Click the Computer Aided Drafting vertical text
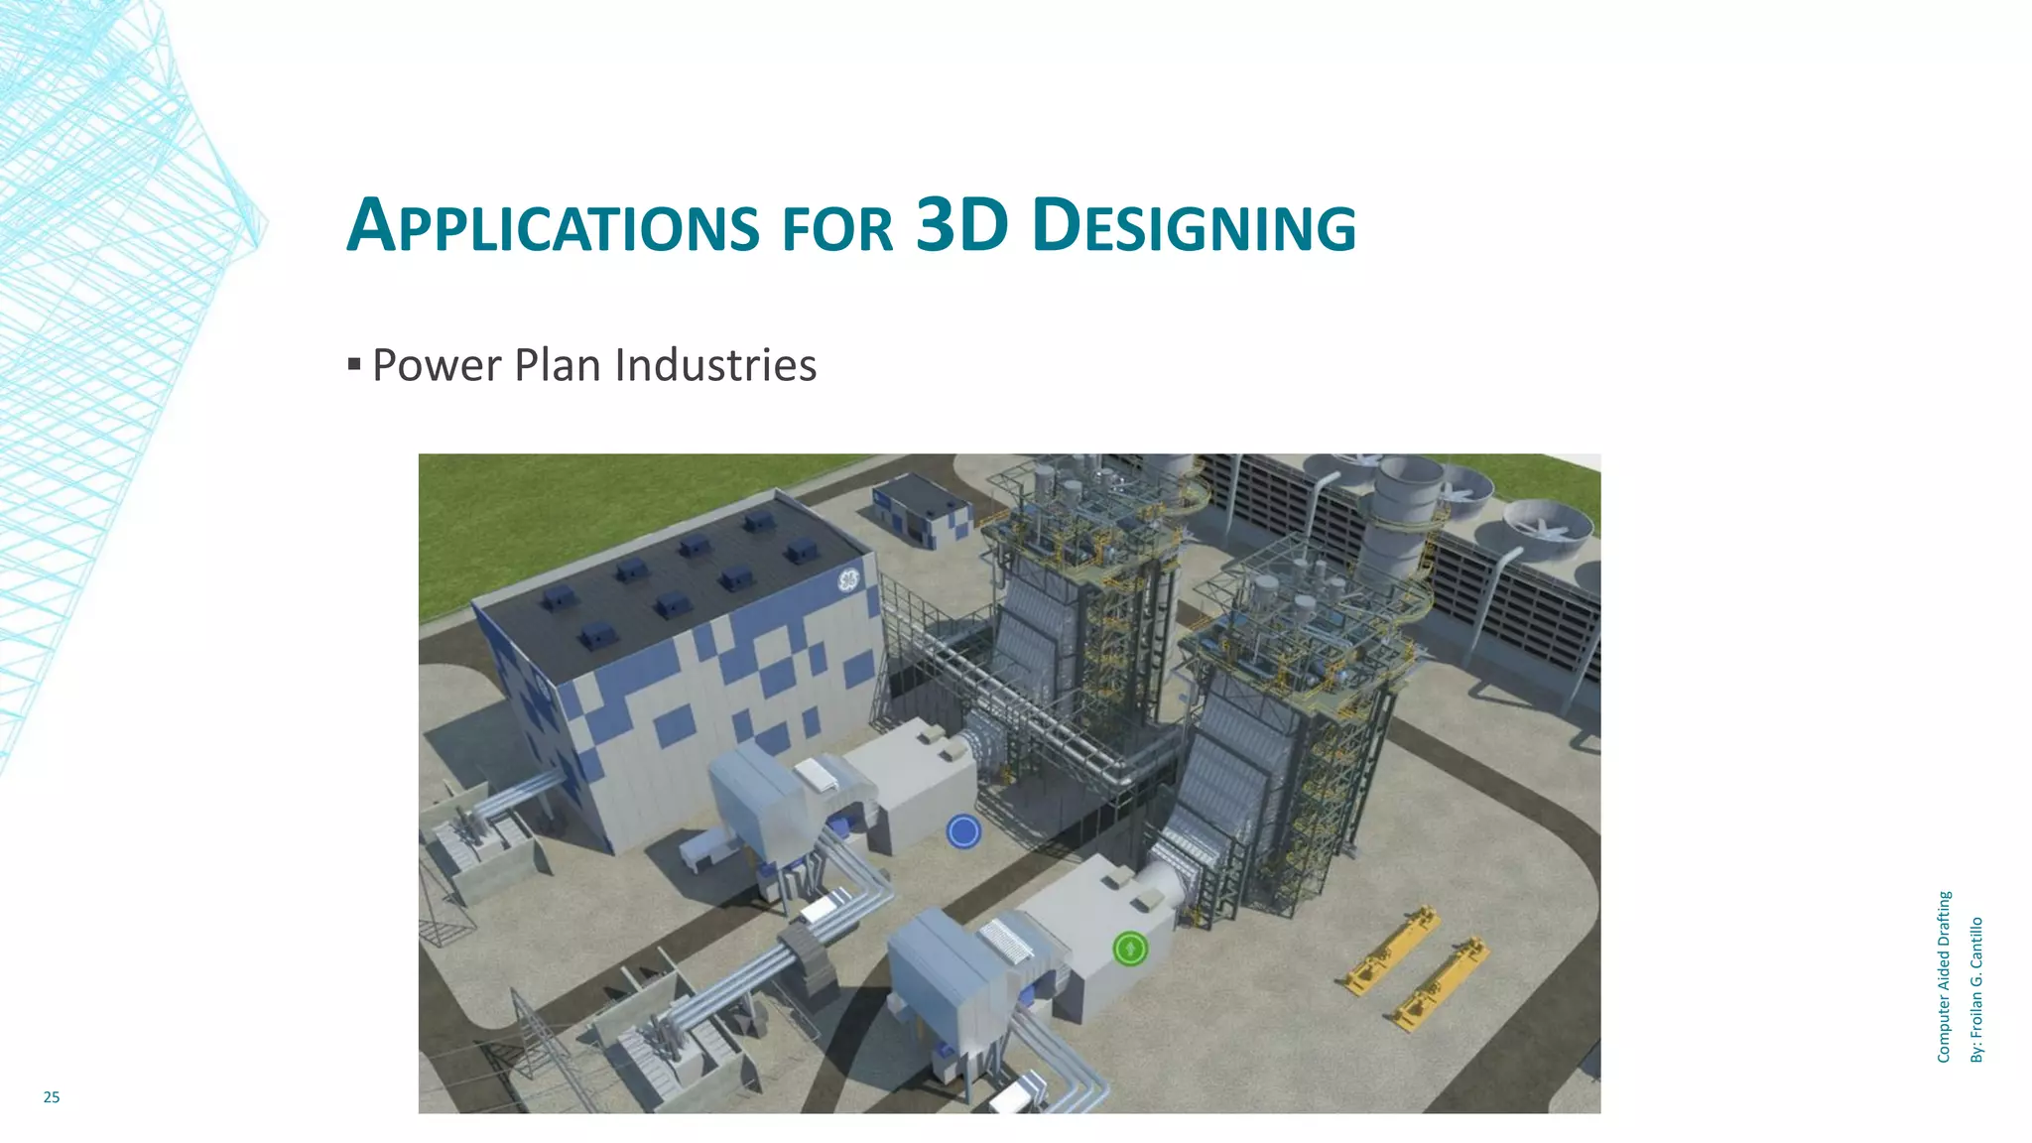This screenshot has height=1143, width=2032. [1944, 976]
